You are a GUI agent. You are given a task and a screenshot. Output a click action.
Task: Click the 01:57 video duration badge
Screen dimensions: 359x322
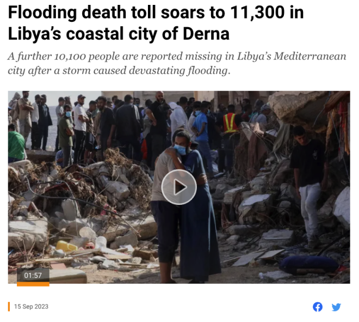click(33, 275)
